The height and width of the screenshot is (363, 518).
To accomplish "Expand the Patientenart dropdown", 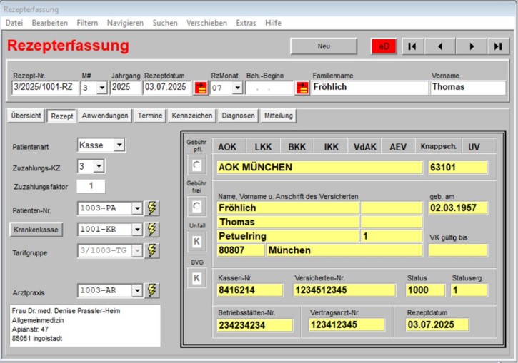I will [119, 145].
